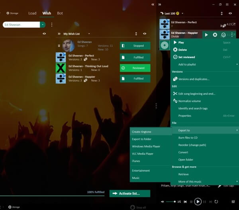
Task: Click the versions icon next to Perfect in the wish list
Action: click(86, 59)
